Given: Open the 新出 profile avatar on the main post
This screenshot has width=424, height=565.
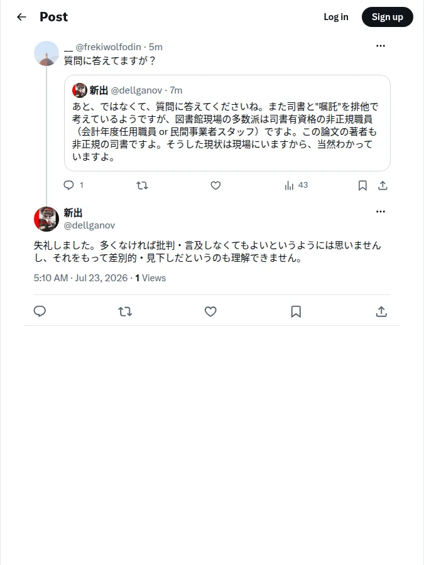Looking at the screenshot, I should tap(46, 218).
